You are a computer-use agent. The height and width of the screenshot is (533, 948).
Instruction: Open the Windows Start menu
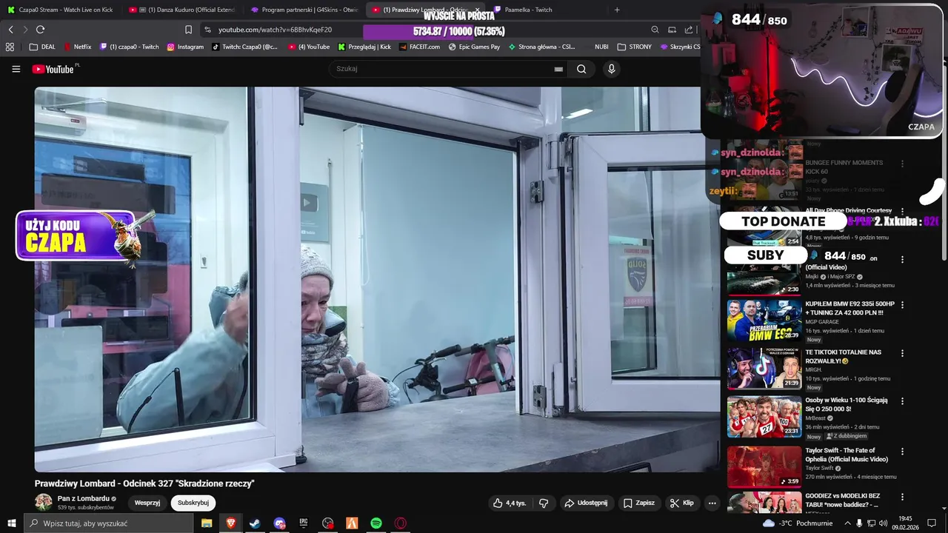tap(12, 523)
